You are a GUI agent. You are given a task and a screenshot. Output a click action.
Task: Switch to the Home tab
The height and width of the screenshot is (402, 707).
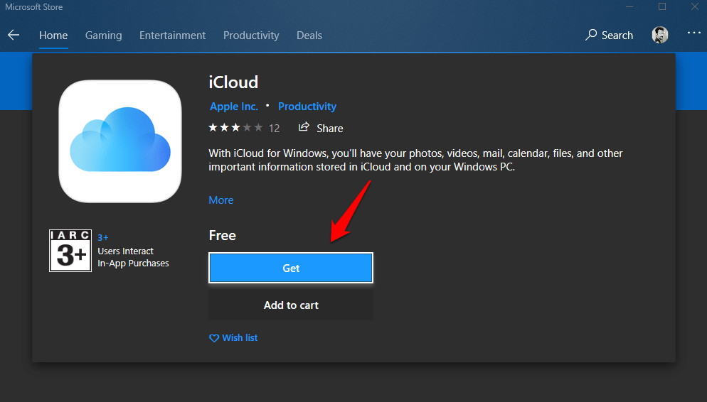pos(53,35)
